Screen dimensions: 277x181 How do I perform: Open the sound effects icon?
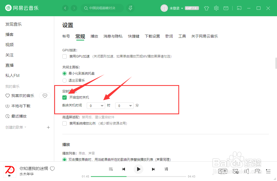point(236,171)
